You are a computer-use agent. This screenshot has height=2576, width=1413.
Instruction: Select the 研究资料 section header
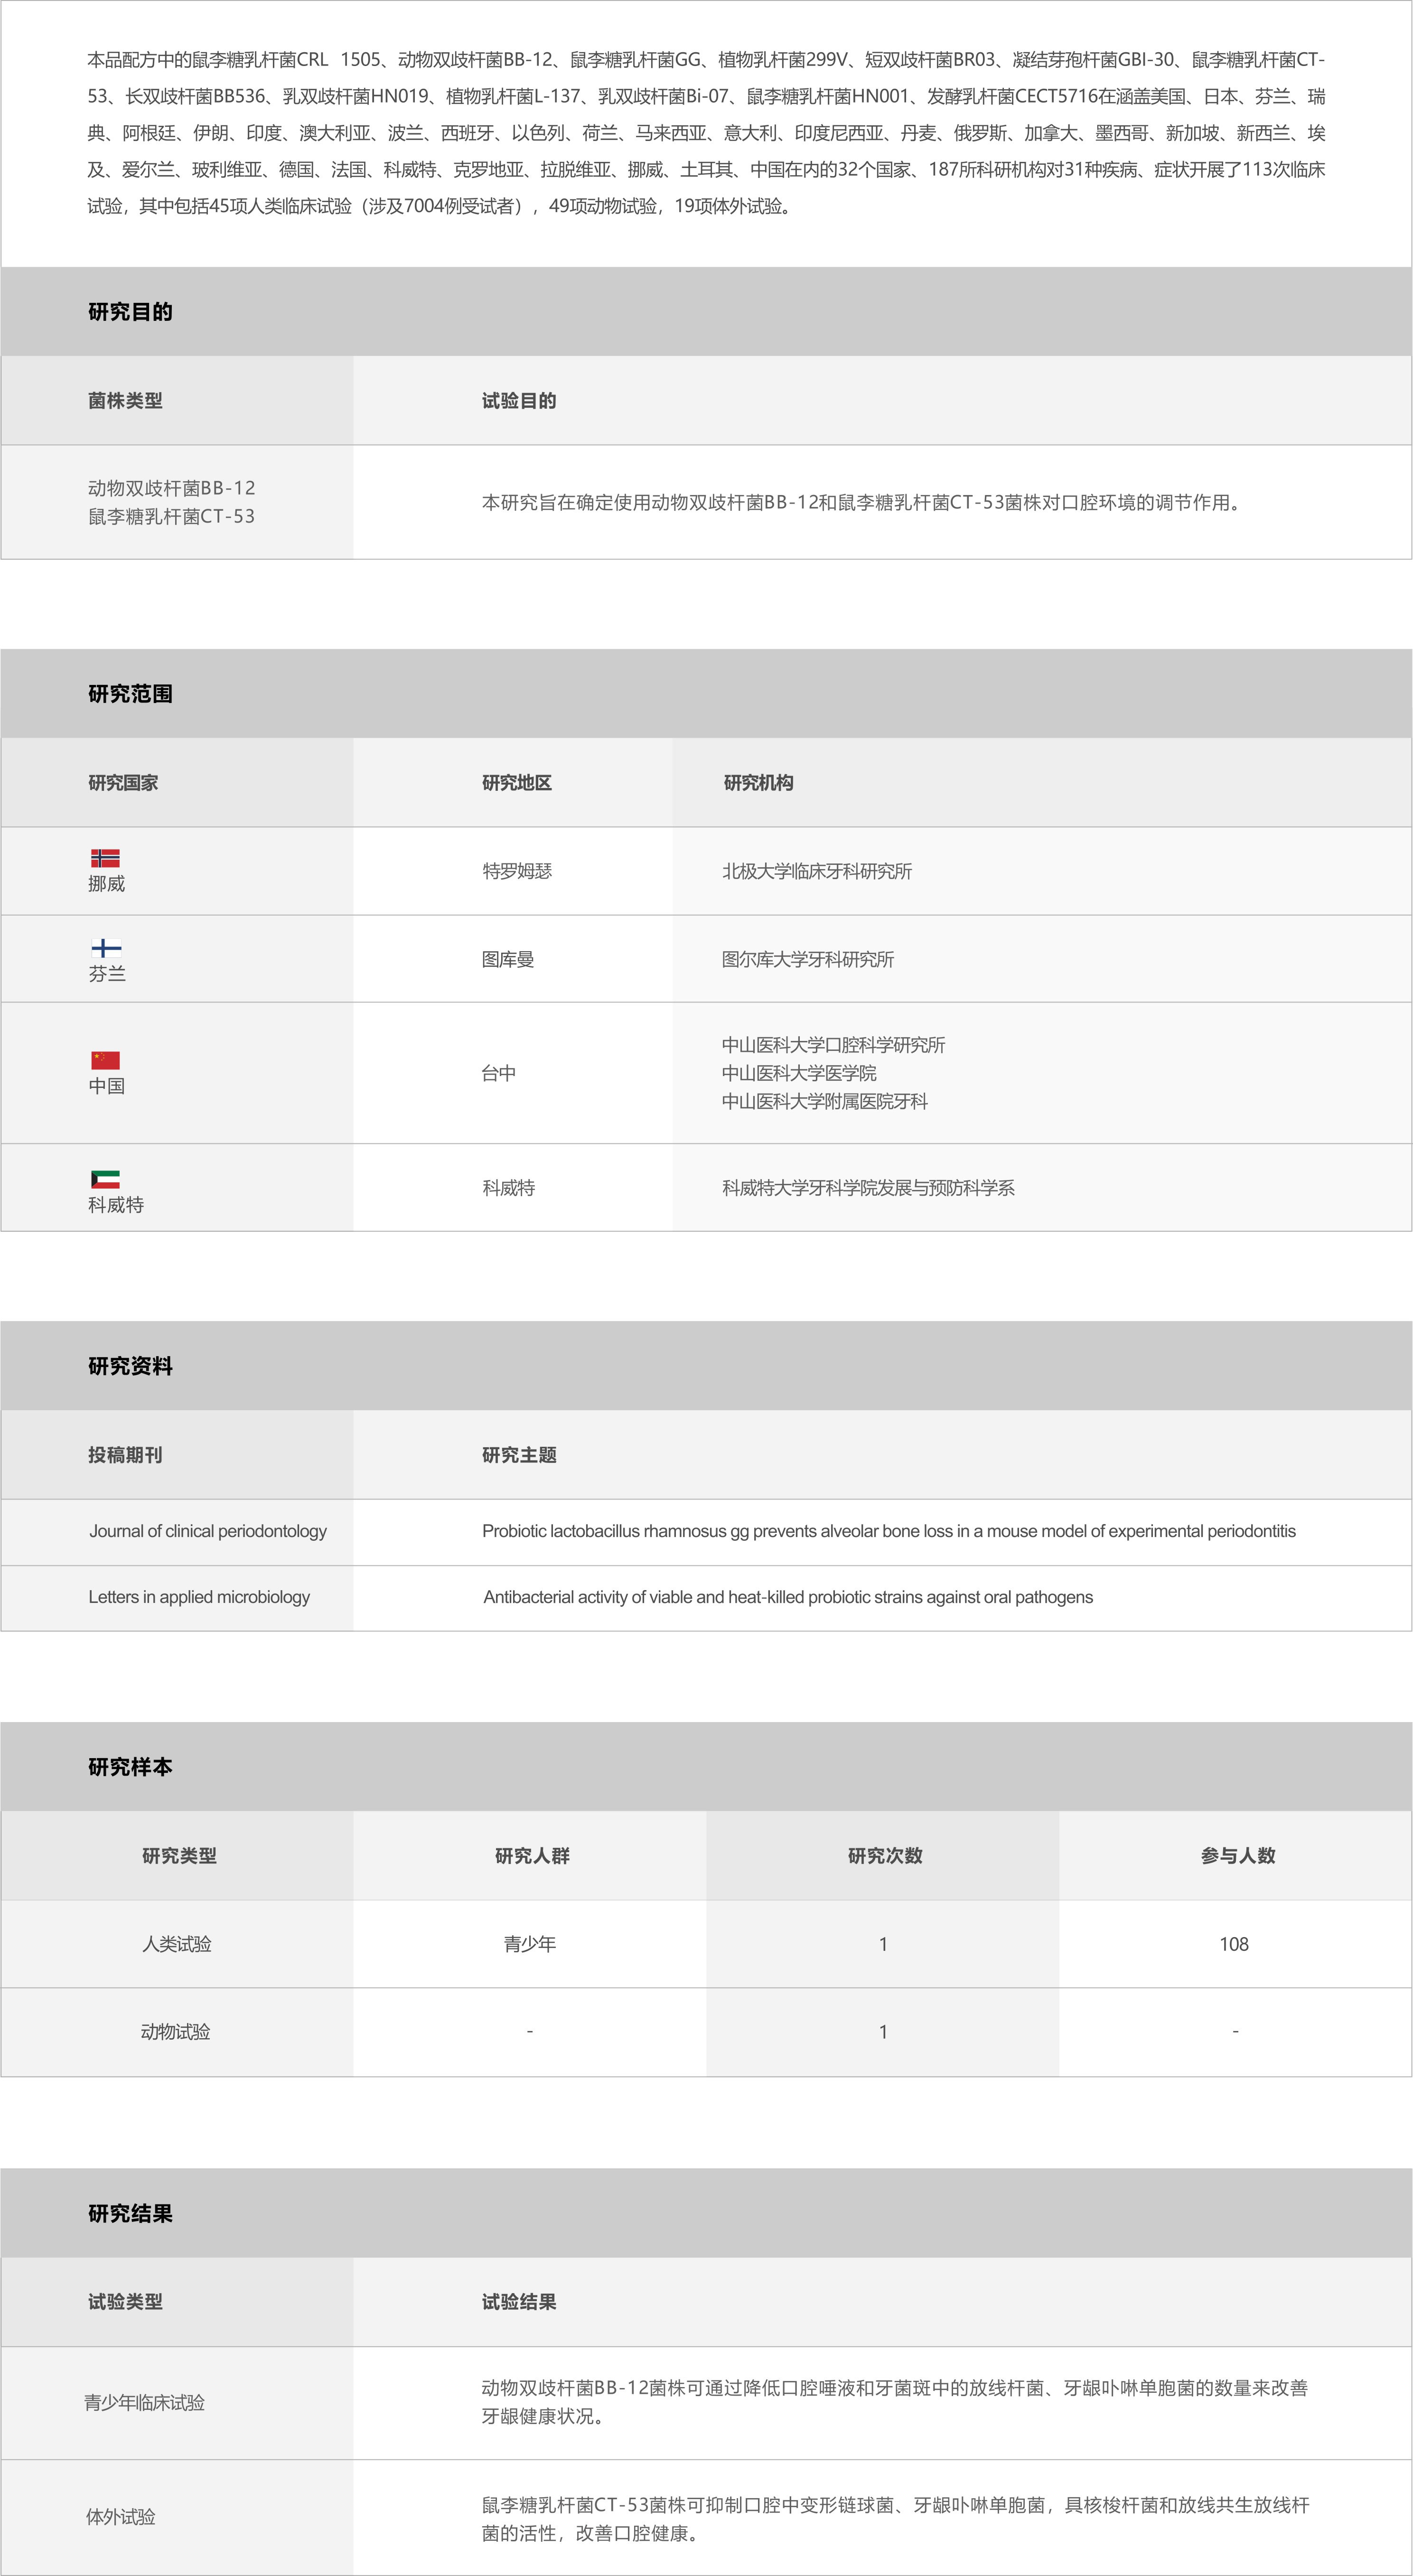point(706,1366)
